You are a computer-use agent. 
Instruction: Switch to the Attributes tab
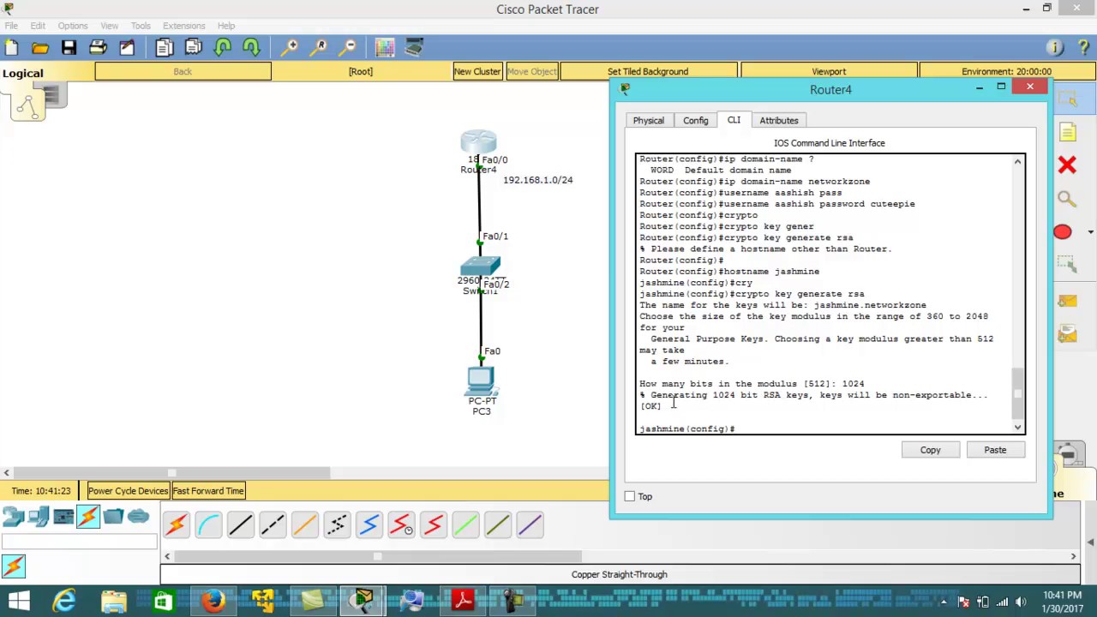coord(779,121)
